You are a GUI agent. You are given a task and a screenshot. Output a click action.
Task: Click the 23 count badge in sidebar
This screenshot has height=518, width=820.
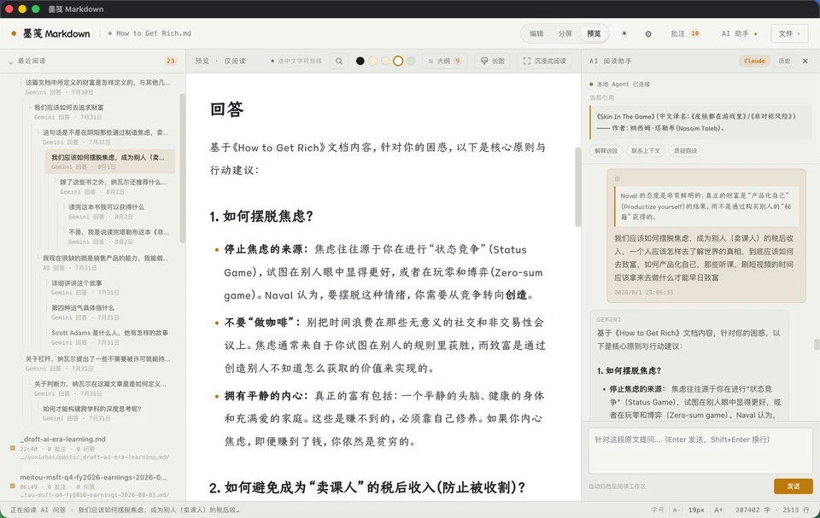171,61
